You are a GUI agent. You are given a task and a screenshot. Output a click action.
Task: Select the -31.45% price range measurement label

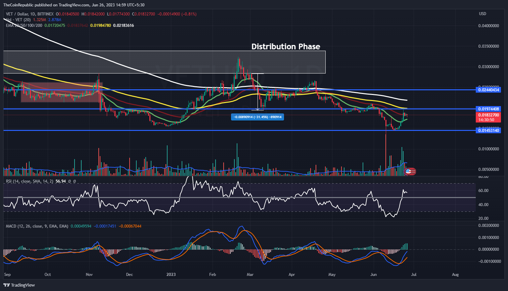pyautogui.click(x=258, y=117)
